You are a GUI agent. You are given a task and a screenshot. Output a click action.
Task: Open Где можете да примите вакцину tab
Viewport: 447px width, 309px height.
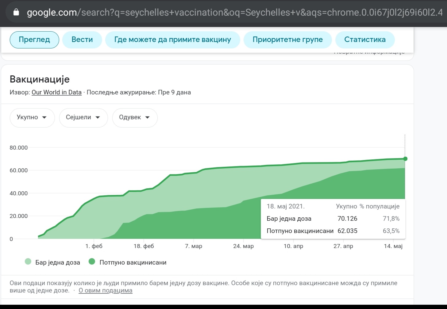(172, 40)
